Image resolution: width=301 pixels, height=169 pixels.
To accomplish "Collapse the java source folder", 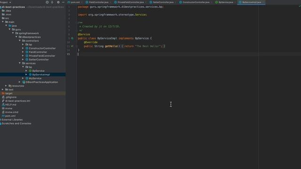I will tap(6, 25).
